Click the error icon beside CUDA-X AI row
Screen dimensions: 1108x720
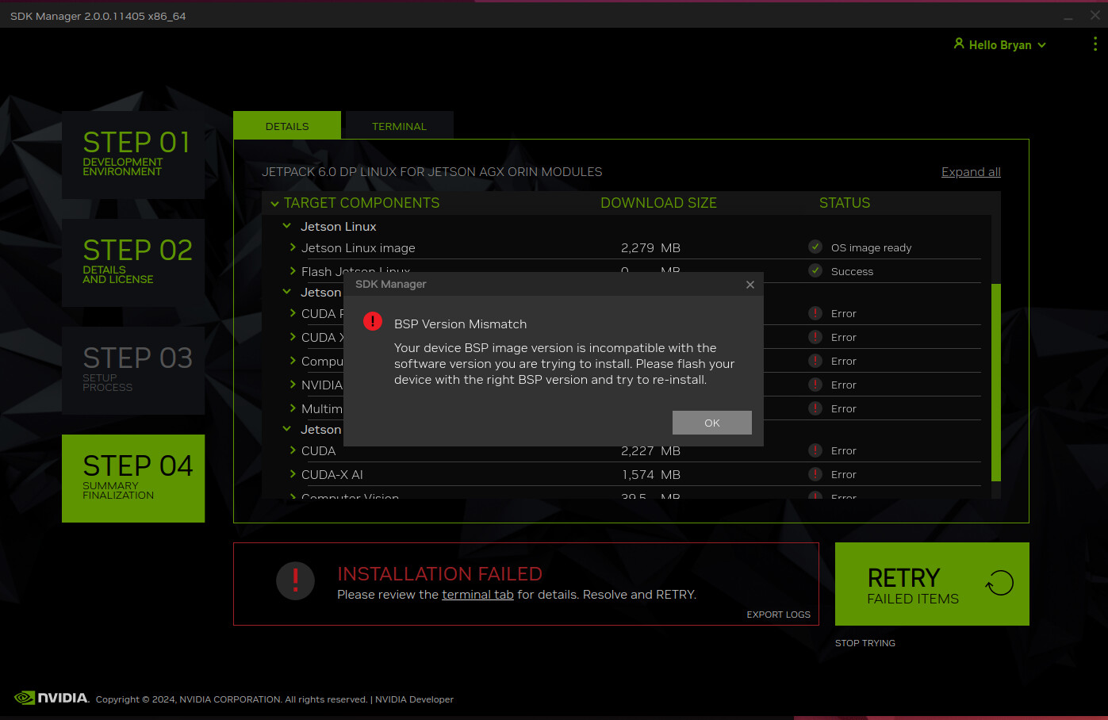click(815, 474)
